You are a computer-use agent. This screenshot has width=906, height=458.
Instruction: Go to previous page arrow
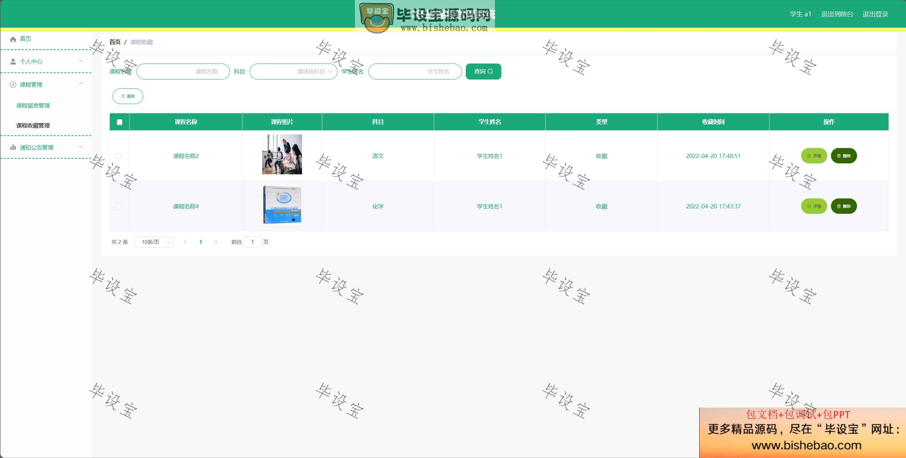click(185, 242)
